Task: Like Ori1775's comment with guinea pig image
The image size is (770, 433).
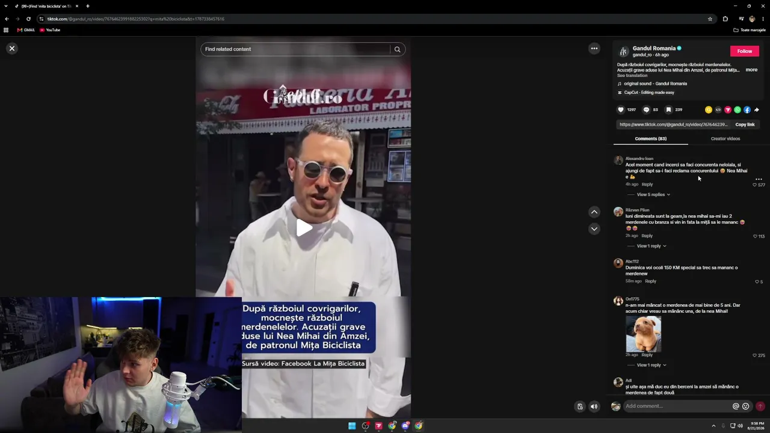Action: (755, 355)
